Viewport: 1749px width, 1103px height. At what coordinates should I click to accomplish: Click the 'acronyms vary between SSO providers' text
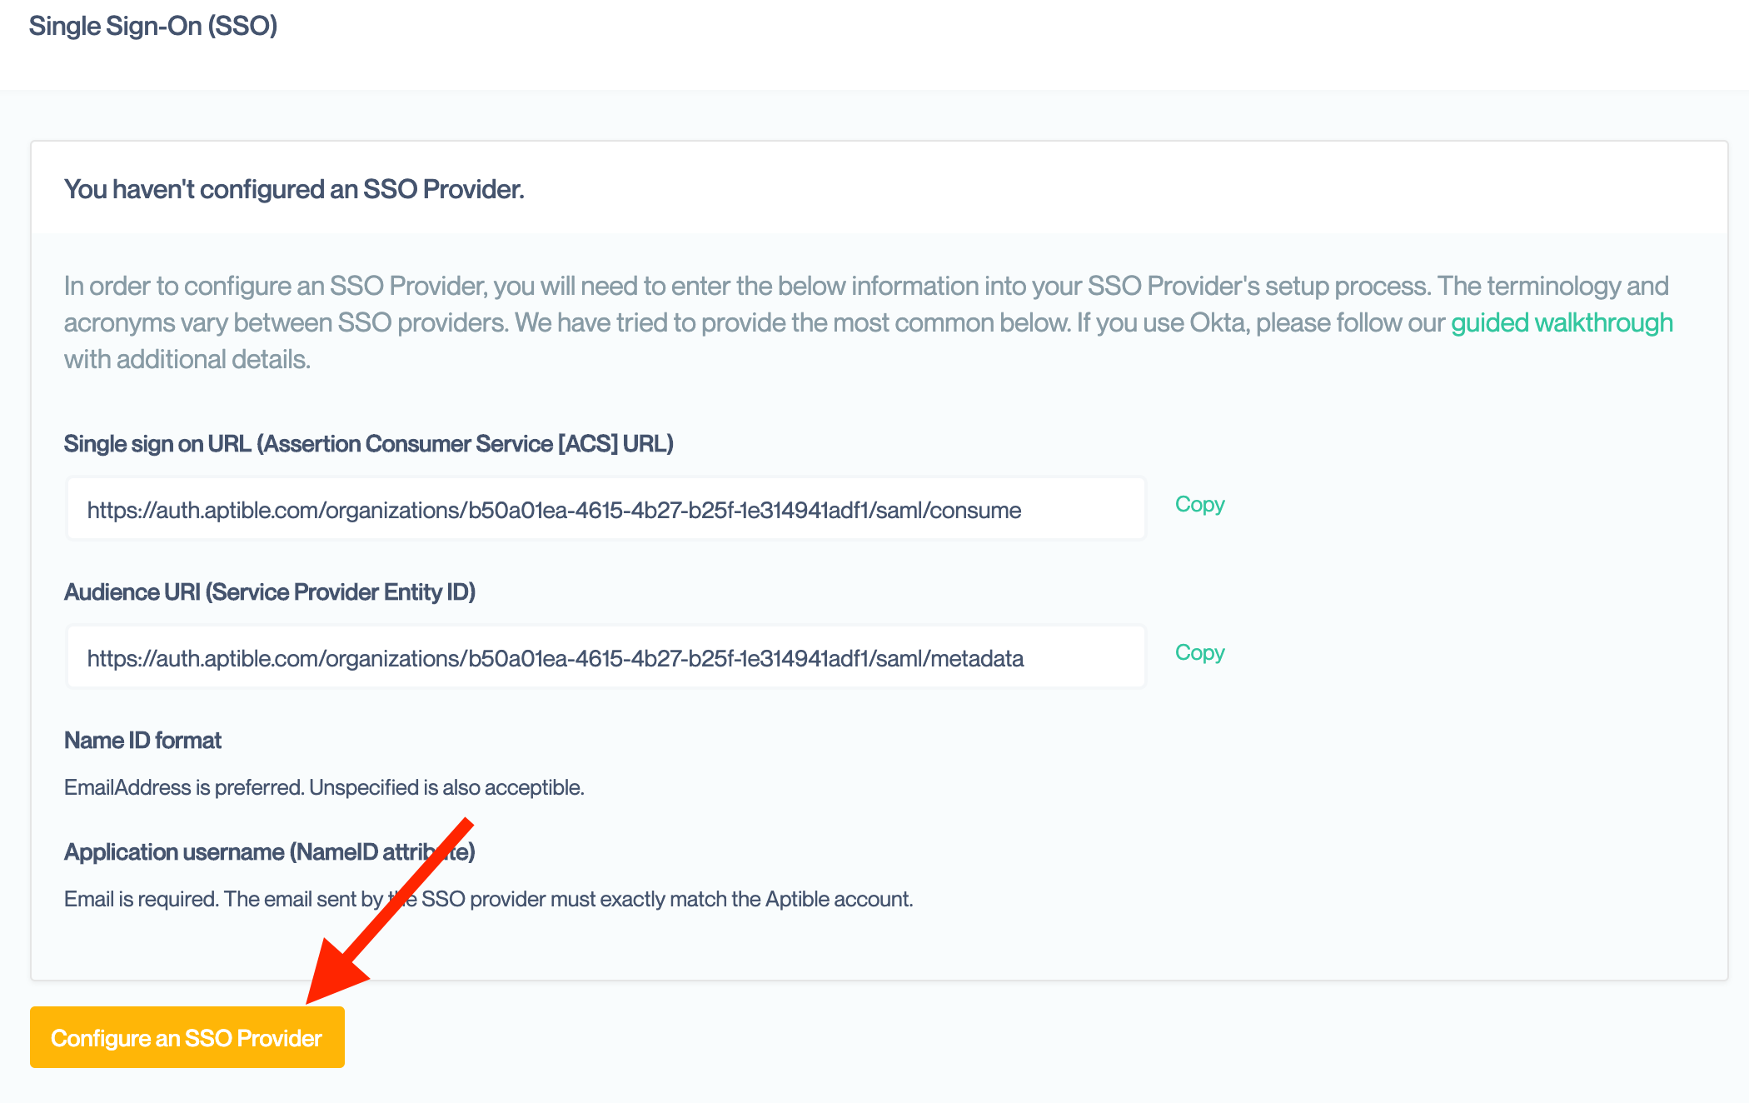click(x=286, y=322)
